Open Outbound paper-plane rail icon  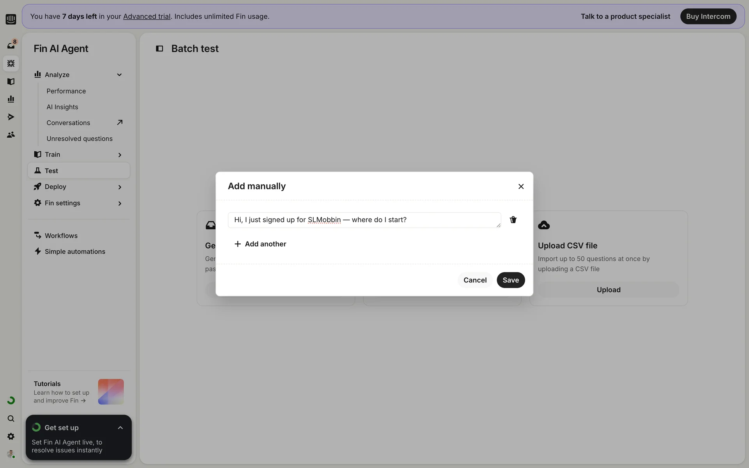click(x=11, y=117)
